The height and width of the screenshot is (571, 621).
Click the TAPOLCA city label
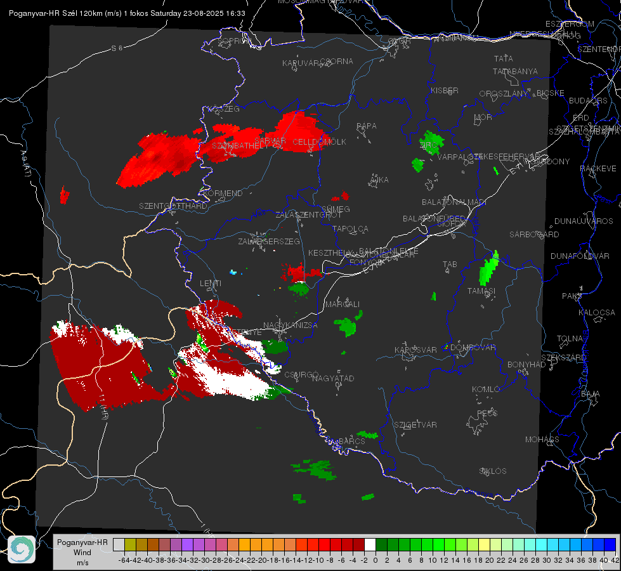pos(350,229)
